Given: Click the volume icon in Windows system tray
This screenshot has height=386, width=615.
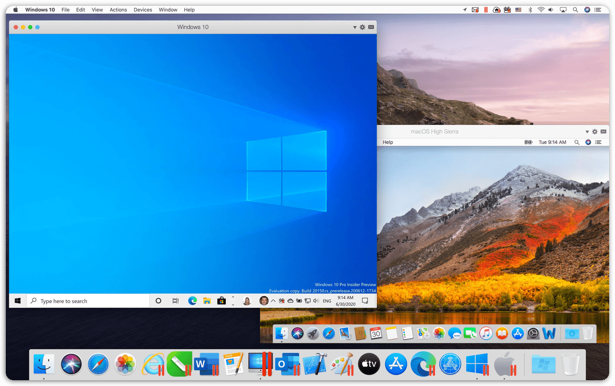Looking at the screenshot, I should click(x=316, y=301).
